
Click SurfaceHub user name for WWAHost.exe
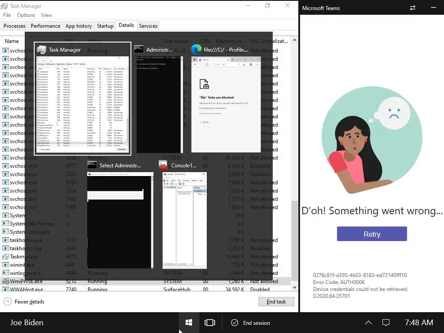pos(177,289)
